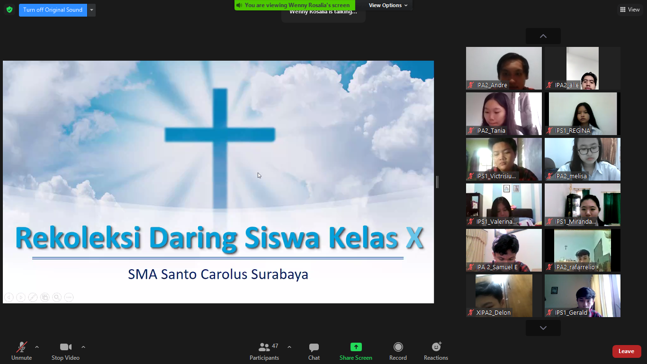Image resolution: width=647 pixels, height=364 pixels.
Task: Click the green screen-viewing banner
Action: [295, 5]
